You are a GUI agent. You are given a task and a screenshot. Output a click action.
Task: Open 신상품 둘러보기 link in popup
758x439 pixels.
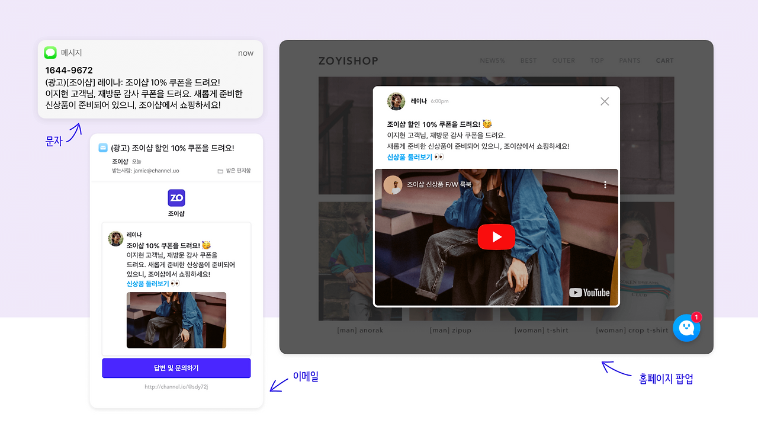pos(410,157)
